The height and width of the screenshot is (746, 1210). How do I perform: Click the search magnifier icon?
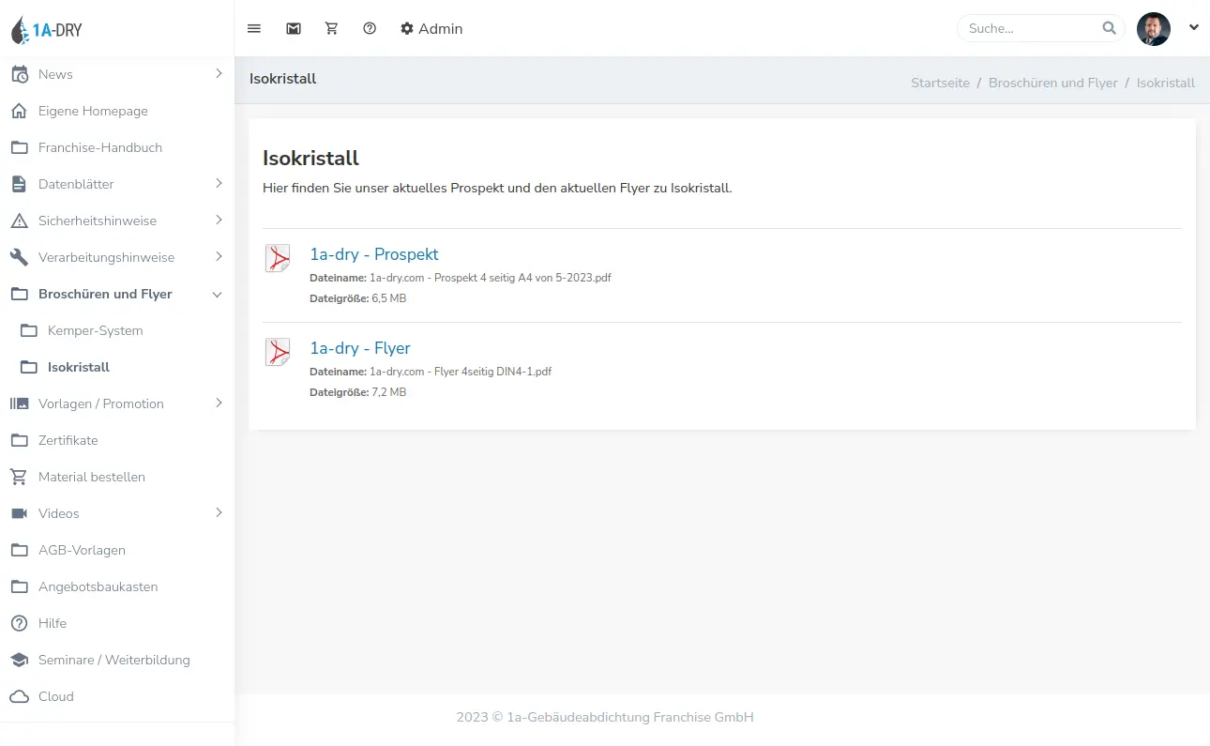tap(1109, 28)
